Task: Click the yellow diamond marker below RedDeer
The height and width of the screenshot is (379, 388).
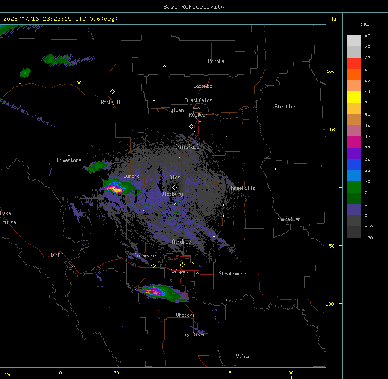Action: pos(192,126)
